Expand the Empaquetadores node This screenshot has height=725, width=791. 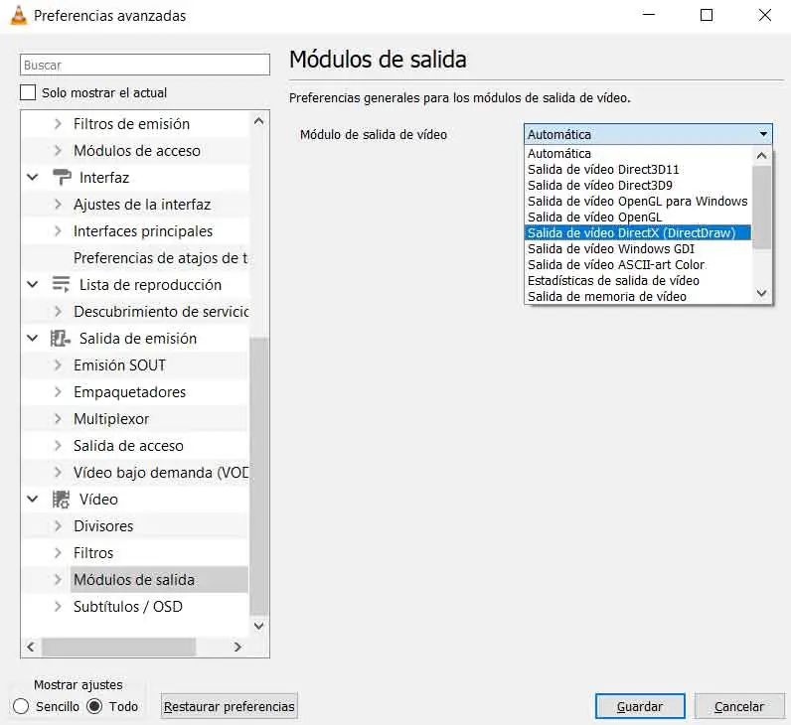tap(58, 391)
